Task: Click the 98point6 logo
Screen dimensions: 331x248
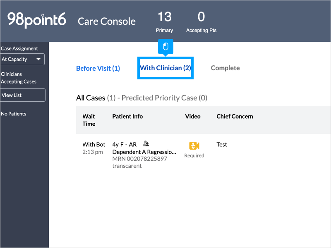Action: tap(37, 20)
